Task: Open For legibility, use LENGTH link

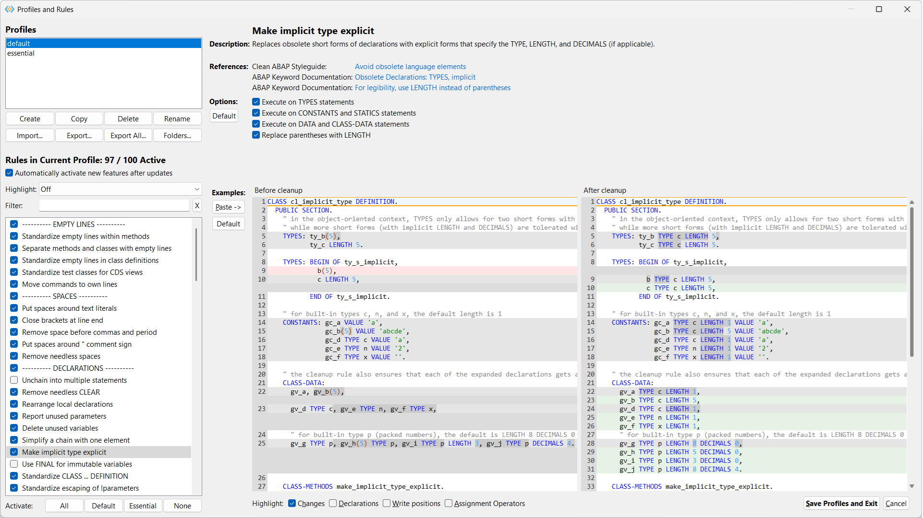Action: 433,88
